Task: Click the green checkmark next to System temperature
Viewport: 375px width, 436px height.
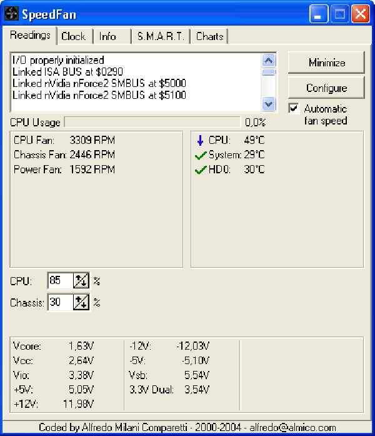Action: point(201,155)
